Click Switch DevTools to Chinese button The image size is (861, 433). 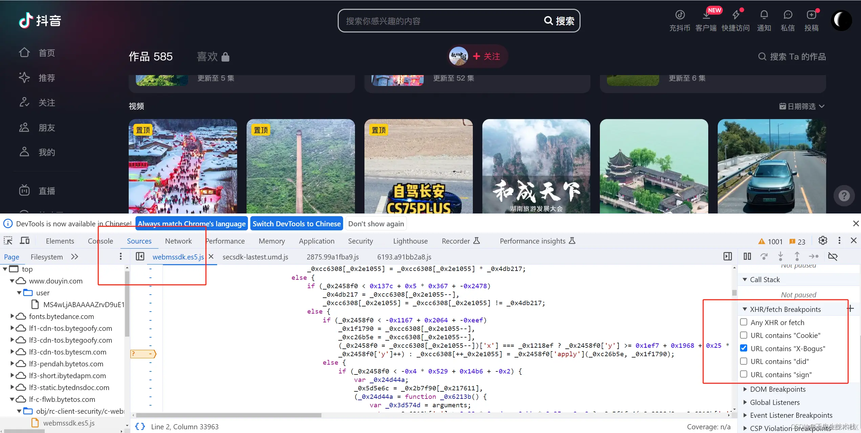296,224
